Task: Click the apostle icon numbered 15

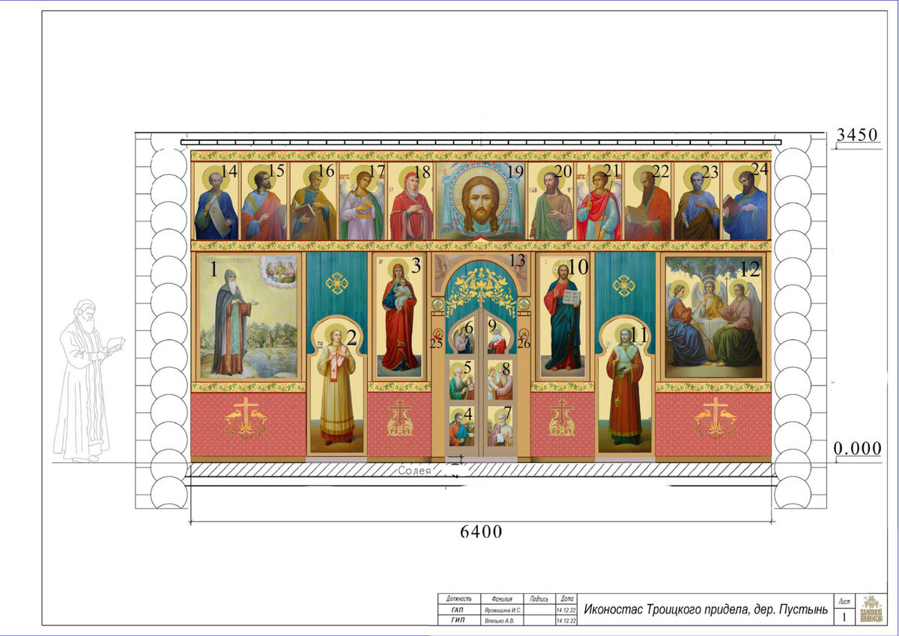Action: (264, 201)
